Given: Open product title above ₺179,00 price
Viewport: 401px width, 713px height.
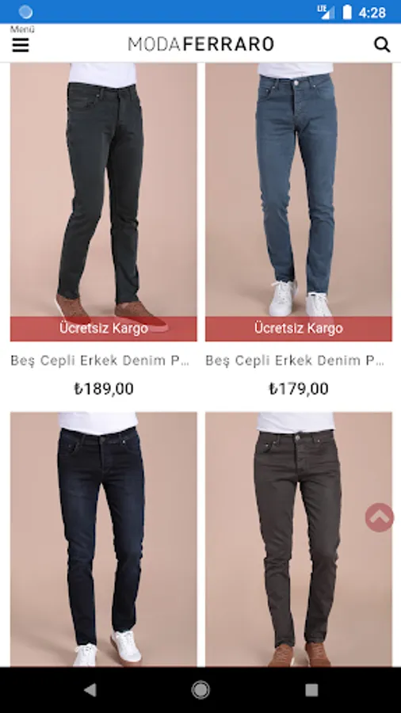Looking at the screenshot, I should pos(295,360).
